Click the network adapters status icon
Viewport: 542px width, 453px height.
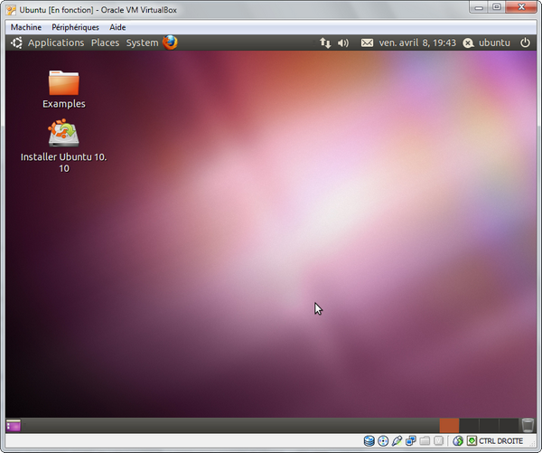pos(411,441)
